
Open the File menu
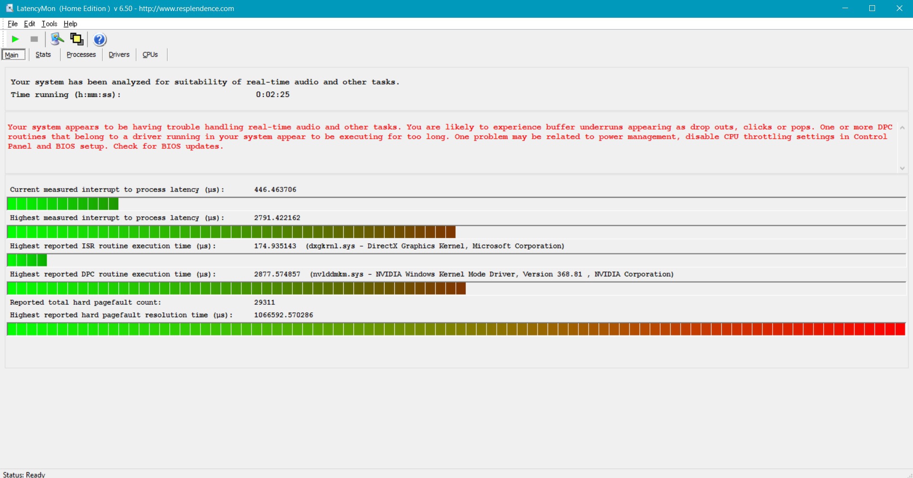pyautogui.click(x=13, y=24)
